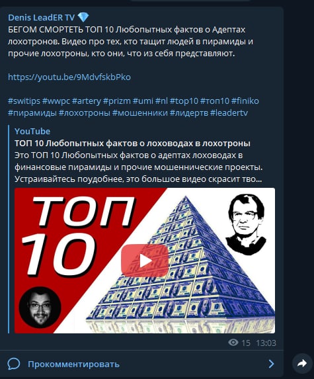The image size is (314, 379).
Task: Play the YouTube video preview
Action: click(145, 261)
